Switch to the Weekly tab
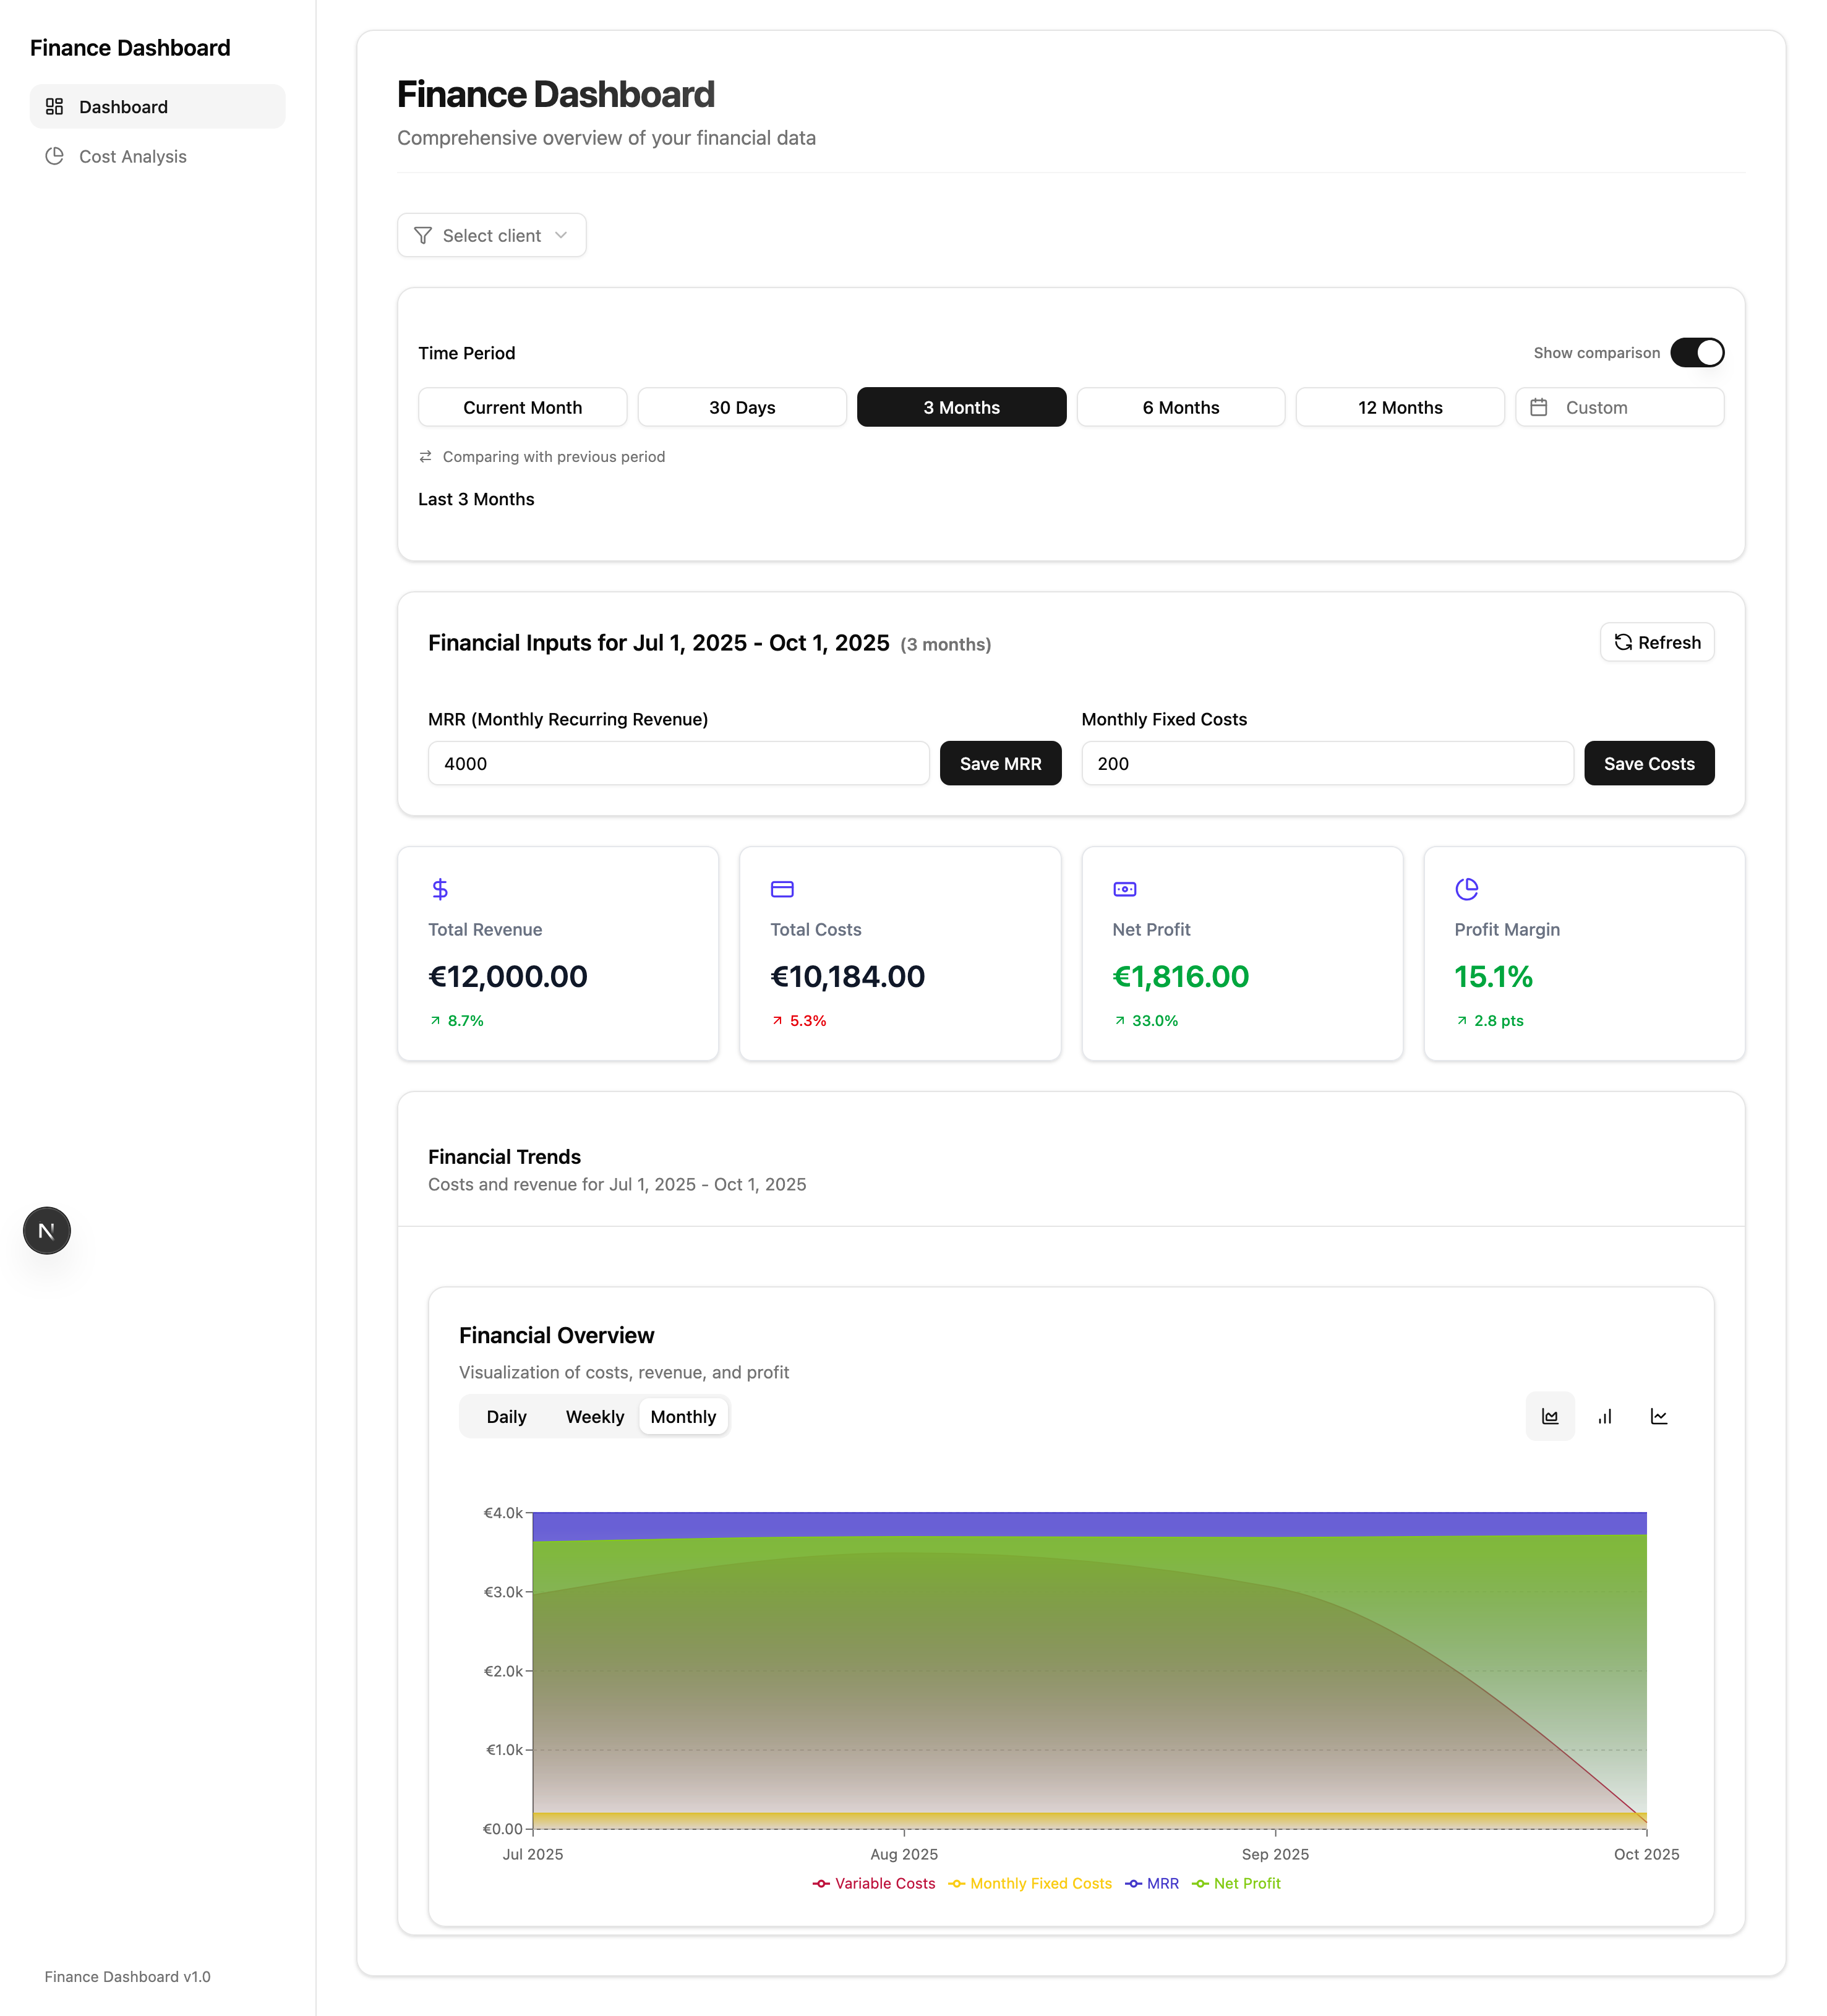Image resolution: width=1827 pixels, height=2016 pixels. click(595, 1416)
